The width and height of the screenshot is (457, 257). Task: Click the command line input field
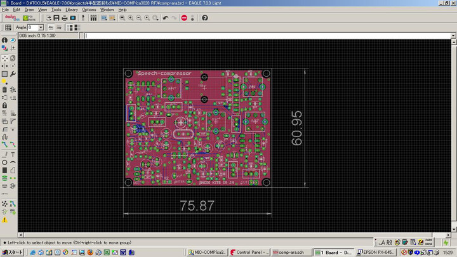click(267, 36)
